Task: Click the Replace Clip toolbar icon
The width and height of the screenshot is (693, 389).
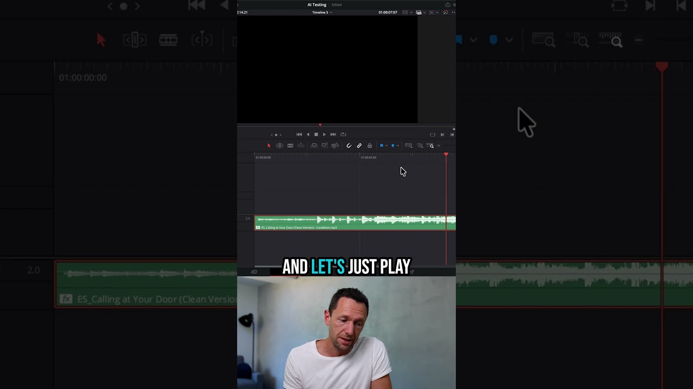Action: point(335,146)
